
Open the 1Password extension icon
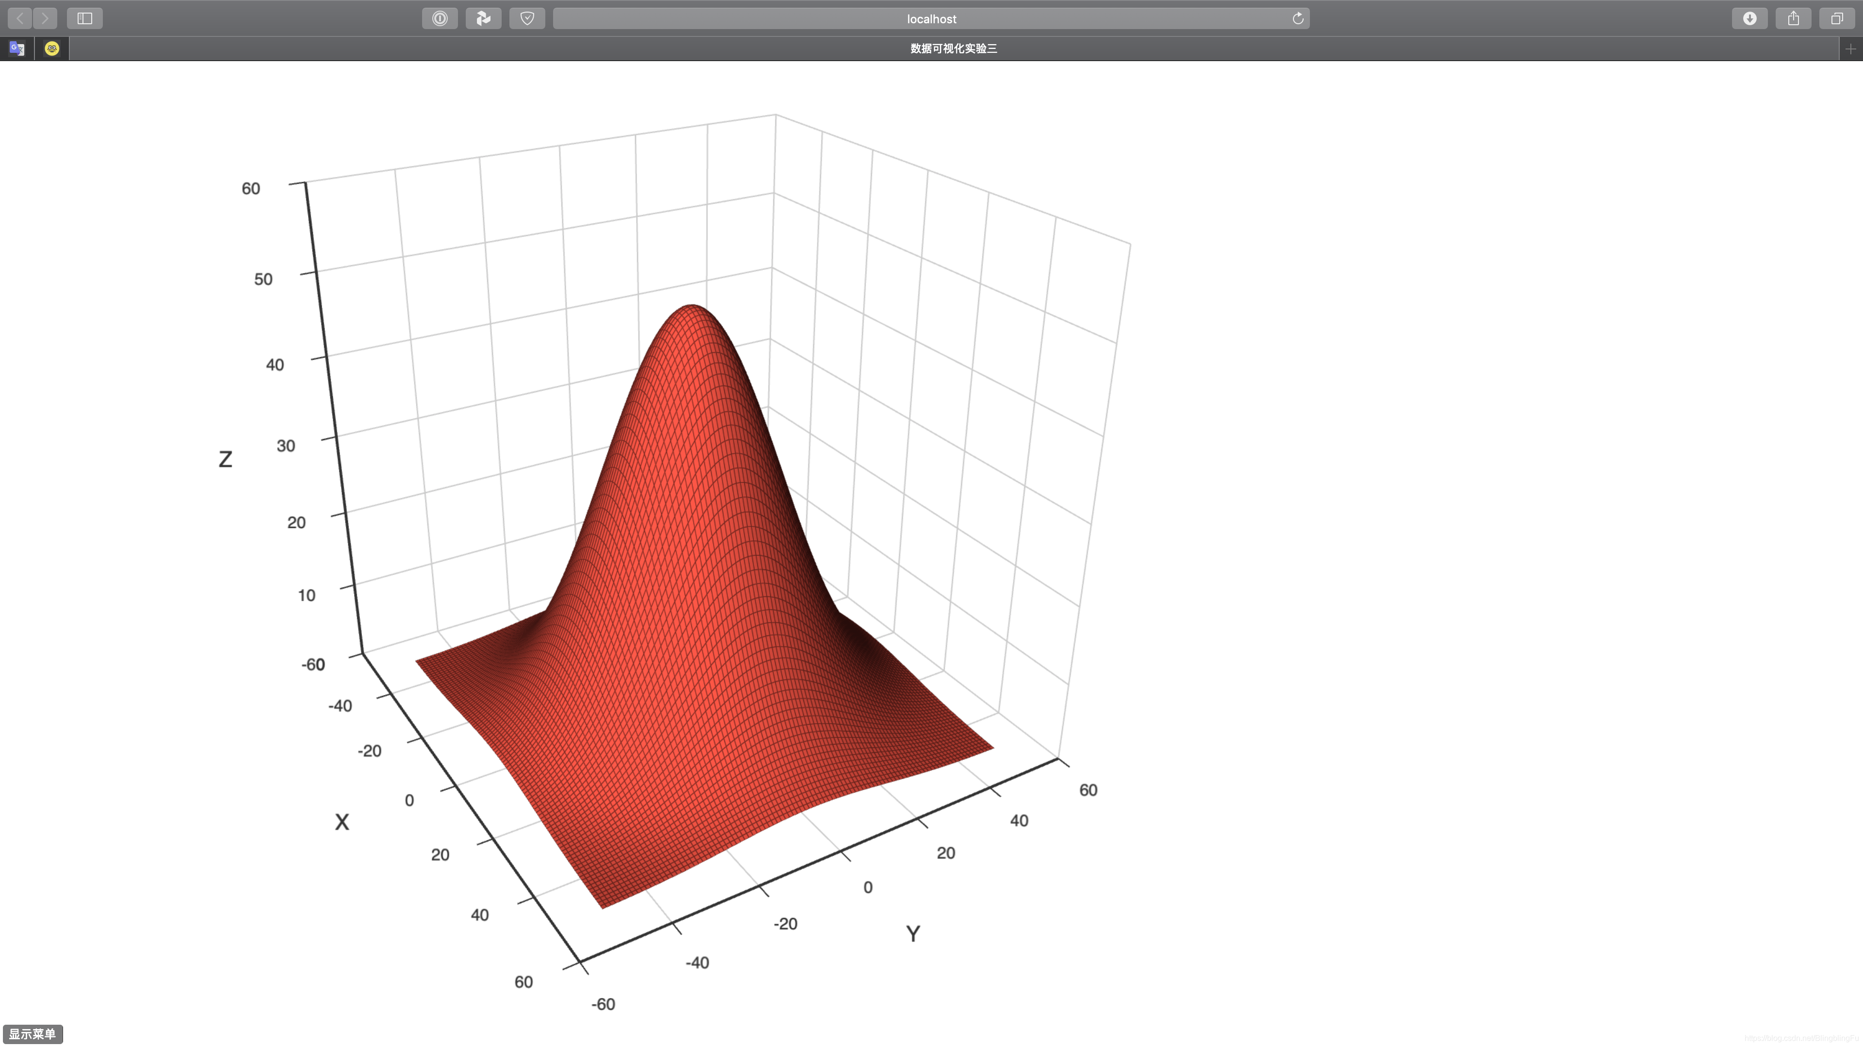(440, 18)
